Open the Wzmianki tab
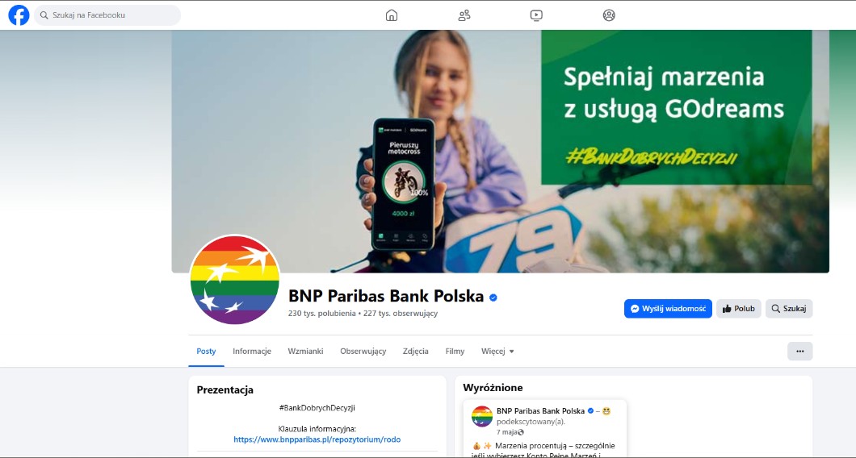Viewport: 856px width, 458px height. click(305, 351)
